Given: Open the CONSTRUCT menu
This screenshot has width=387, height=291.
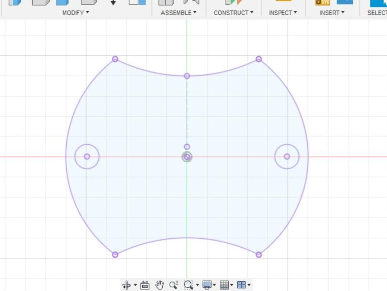Looking at the screenshot, I should click(233, 12).
